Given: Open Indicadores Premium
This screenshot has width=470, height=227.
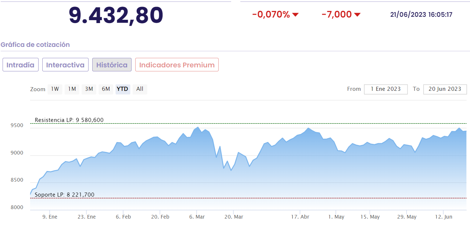Looking at the screenshot, I should [177, 65].
